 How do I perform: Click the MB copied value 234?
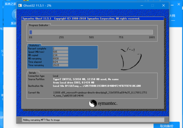60,55
